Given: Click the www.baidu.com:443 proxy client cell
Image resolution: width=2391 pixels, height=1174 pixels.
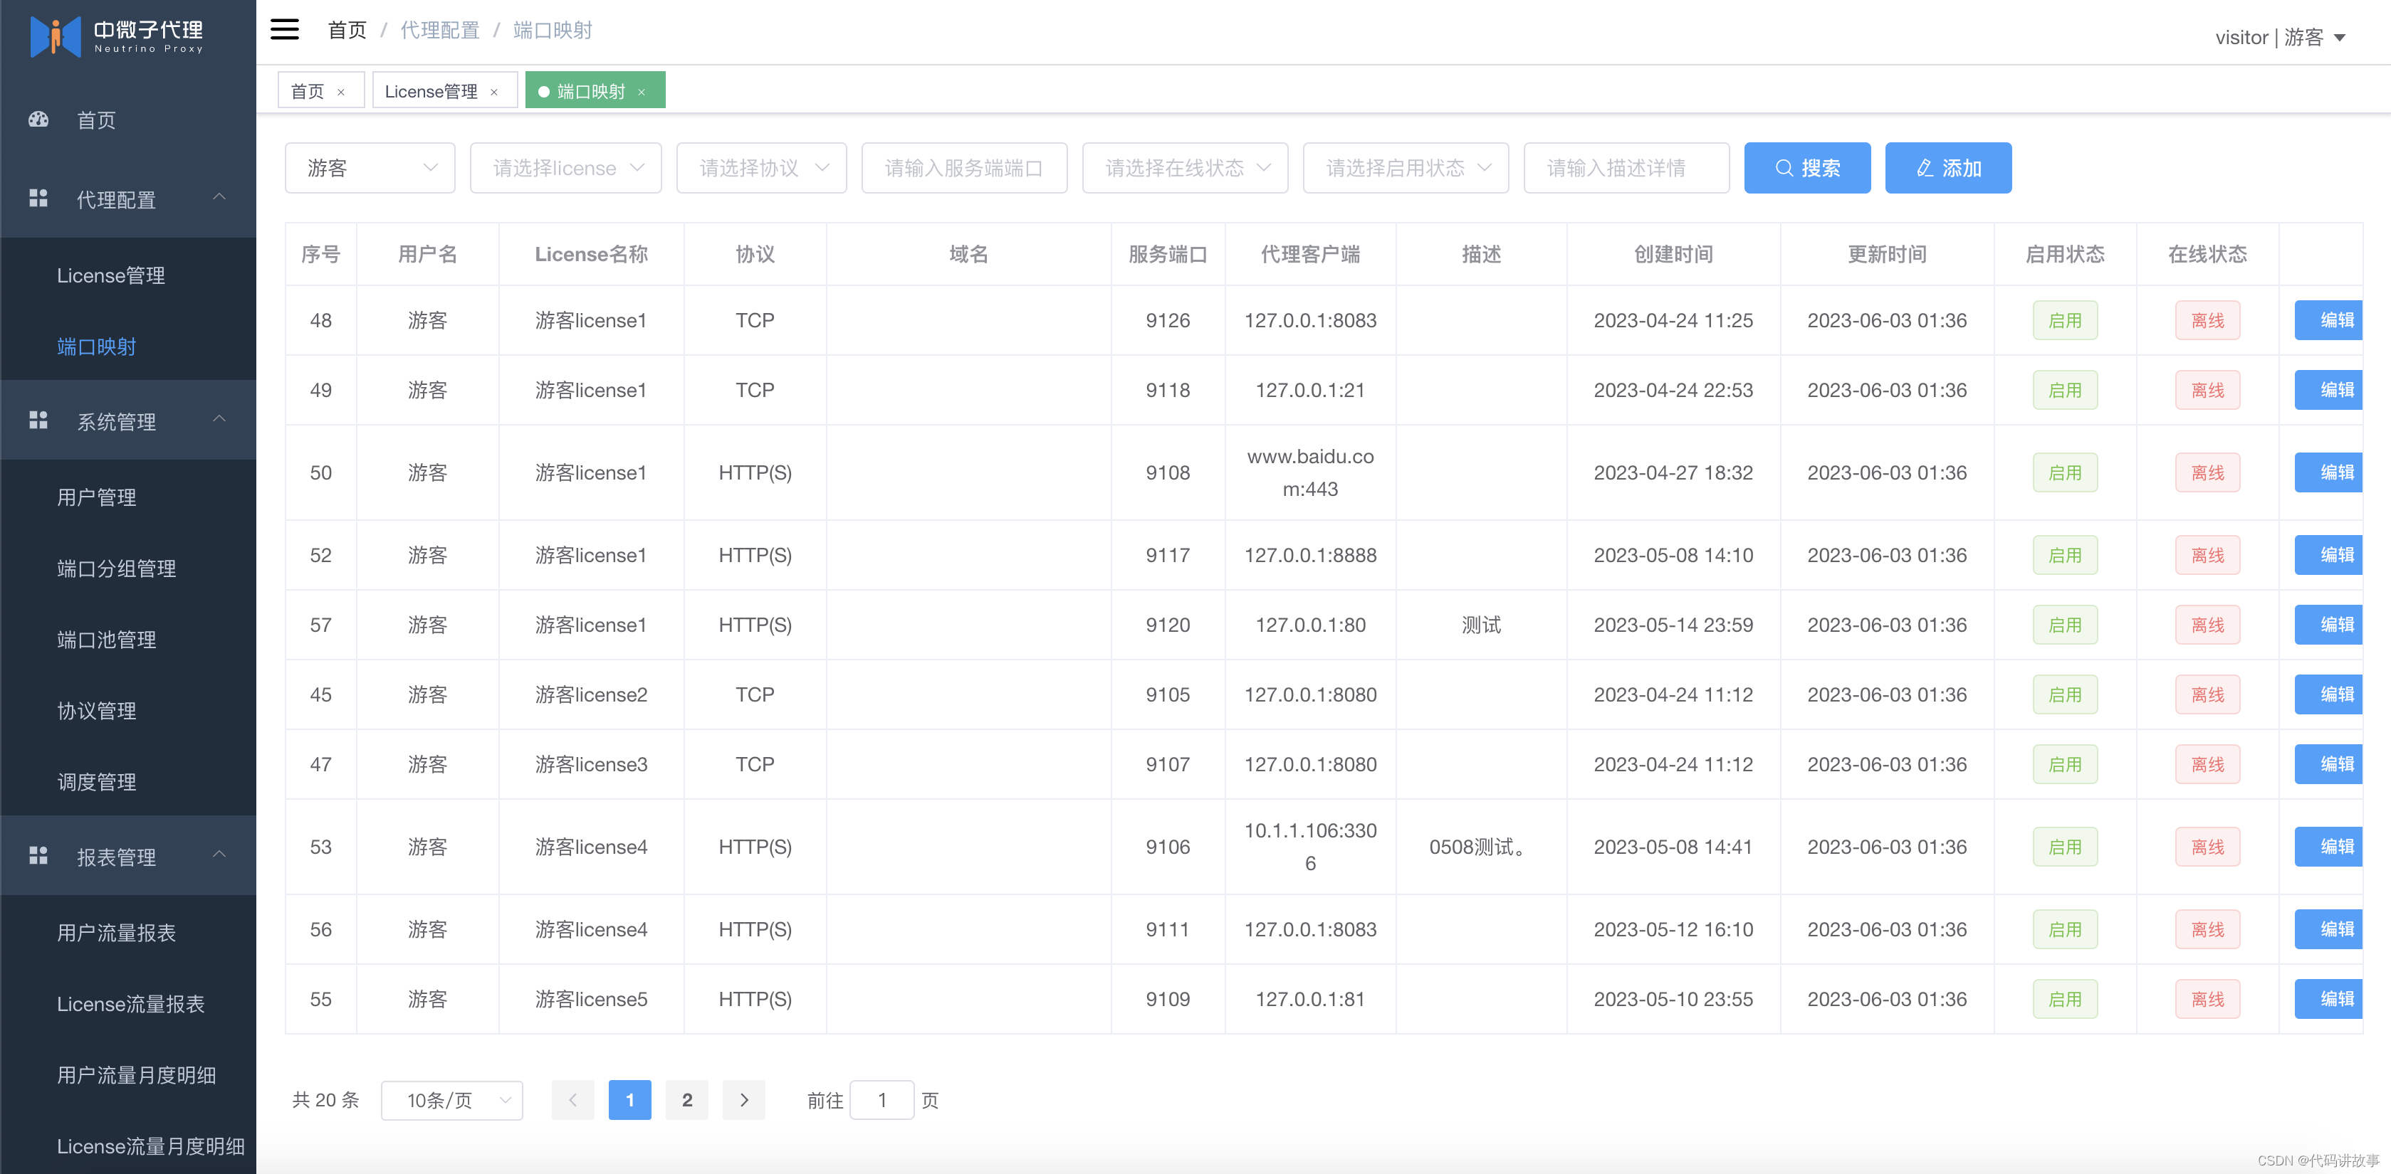Looking at the screenshot, I should coord(1309,472).
